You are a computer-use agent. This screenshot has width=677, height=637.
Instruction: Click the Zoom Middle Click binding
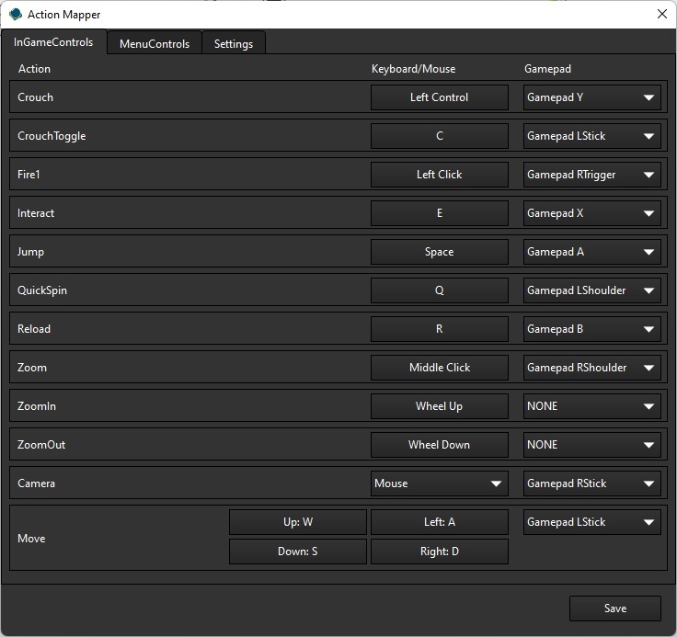point(439,368)
